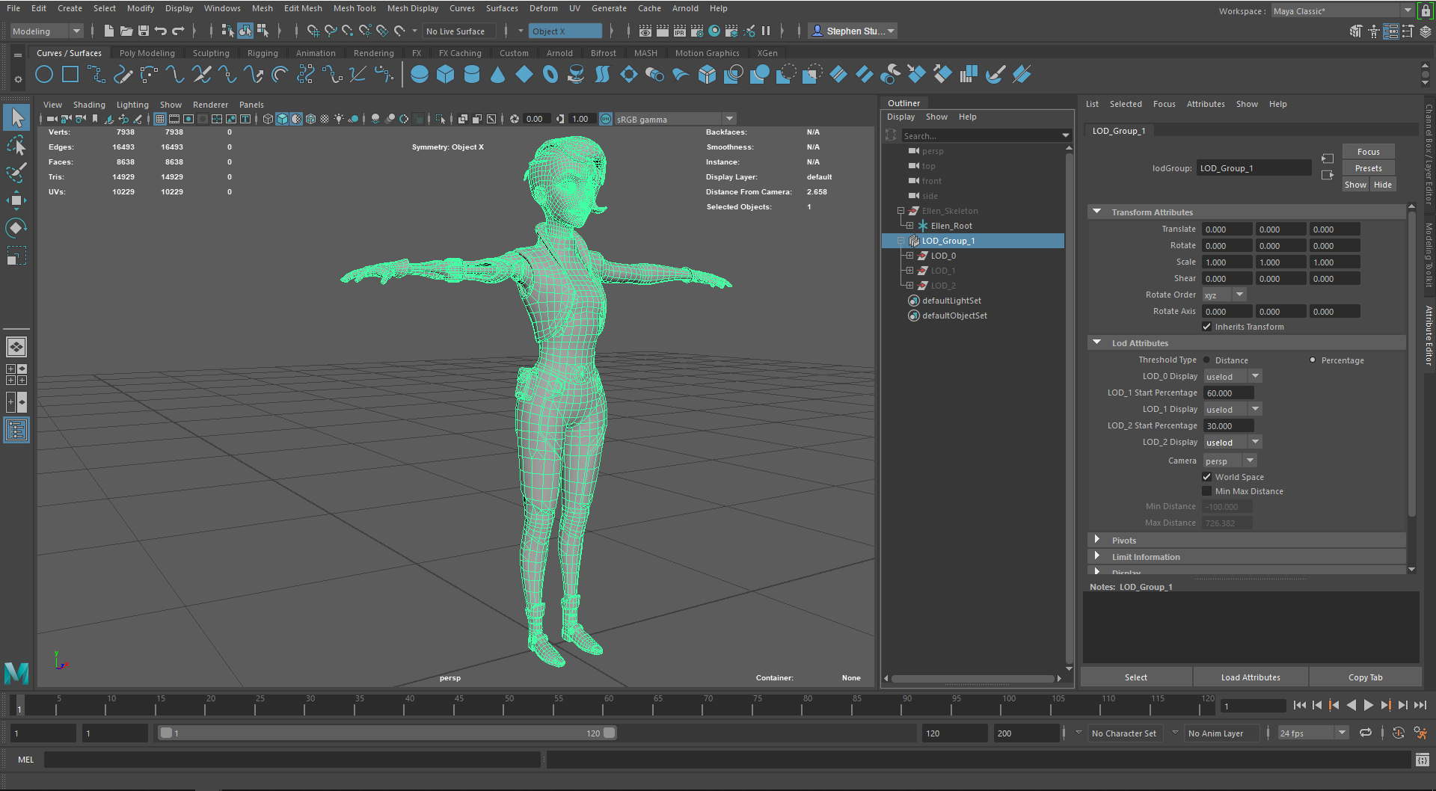The width and height of the screenshot is (1436, 791).
Task: Select the Distance threshold type radio
Action: tap(1206, 360)
